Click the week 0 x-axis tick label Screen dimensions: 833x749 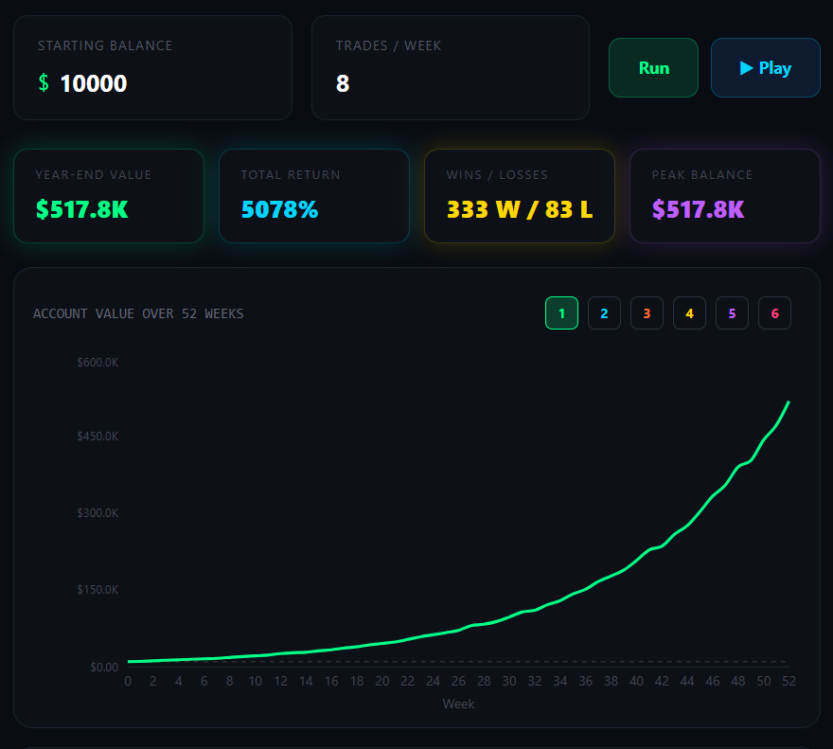128,681
